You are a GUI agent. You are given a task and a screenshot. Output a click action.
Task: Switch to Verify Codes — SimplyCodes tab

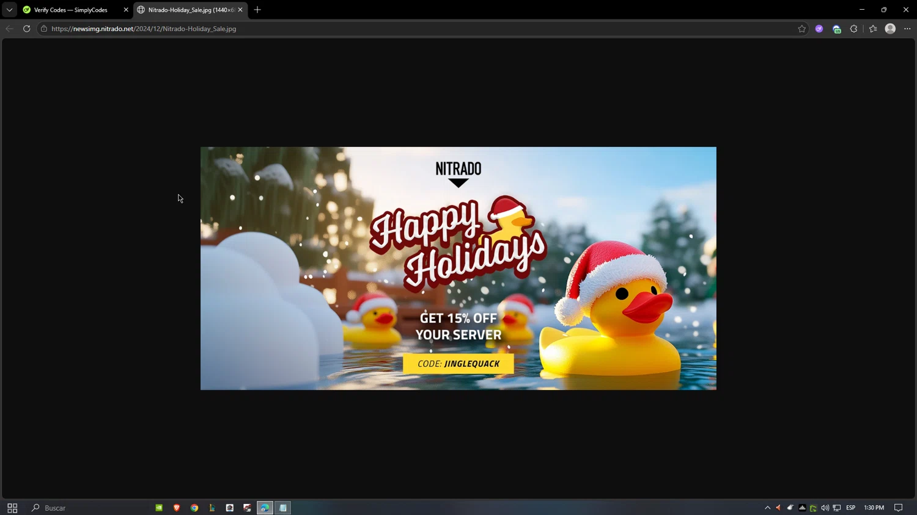tap(76, 10)
